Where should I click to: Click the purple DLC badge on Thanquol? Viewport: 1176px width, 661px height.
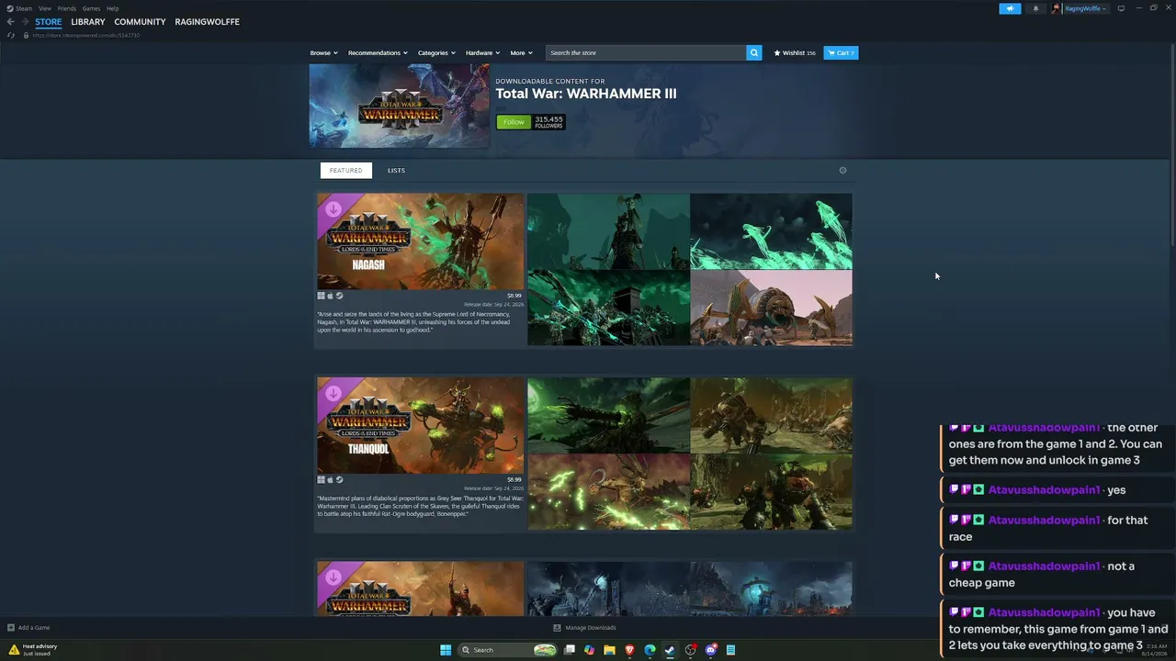[334, 394]
